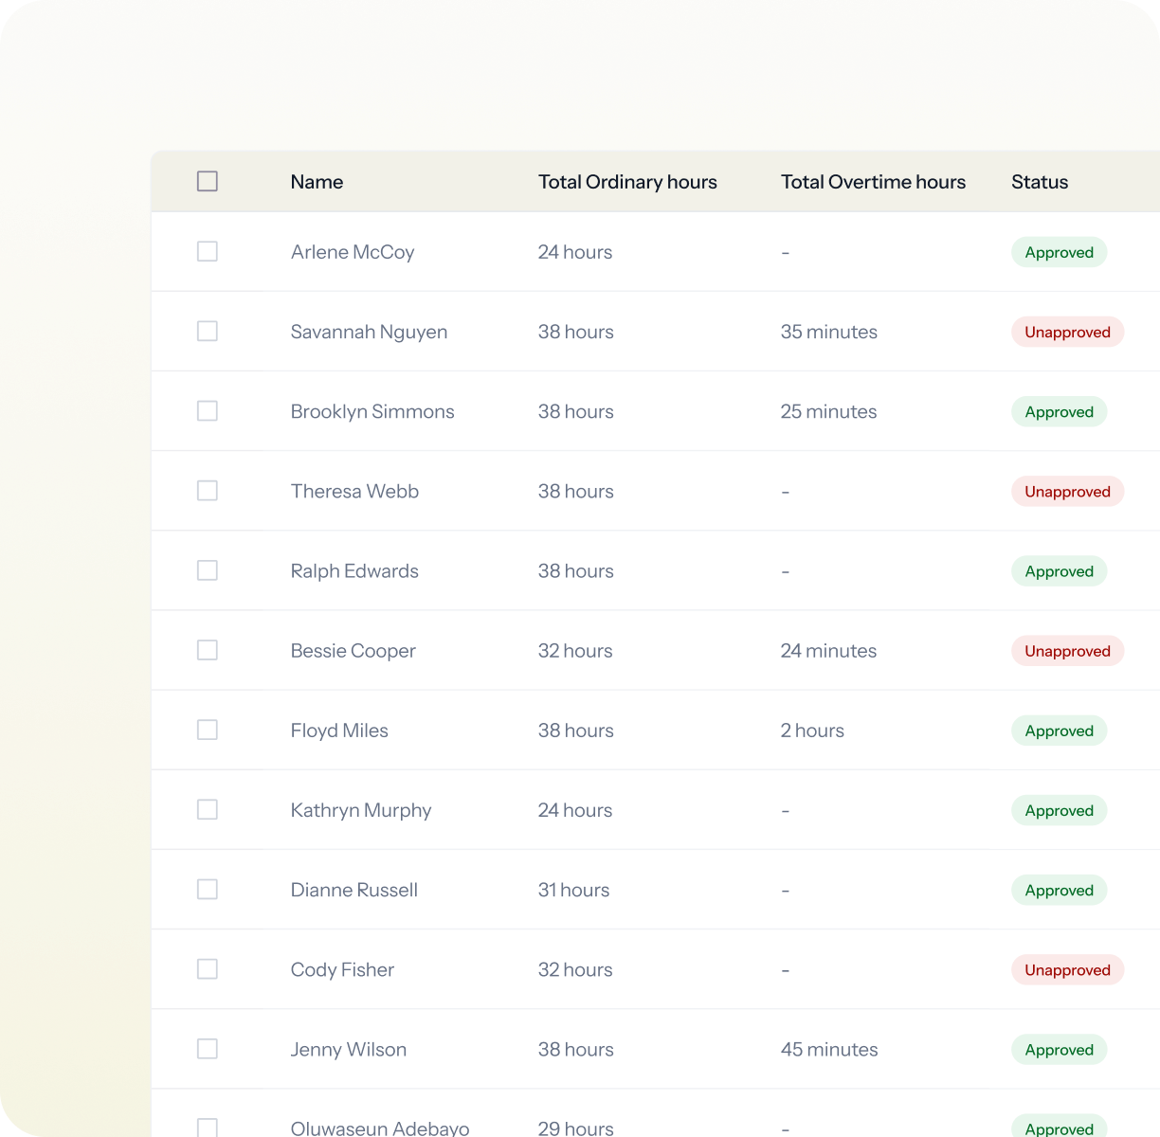
Task: Click the Dianne Russell name
Action: [x=353, y=890]
